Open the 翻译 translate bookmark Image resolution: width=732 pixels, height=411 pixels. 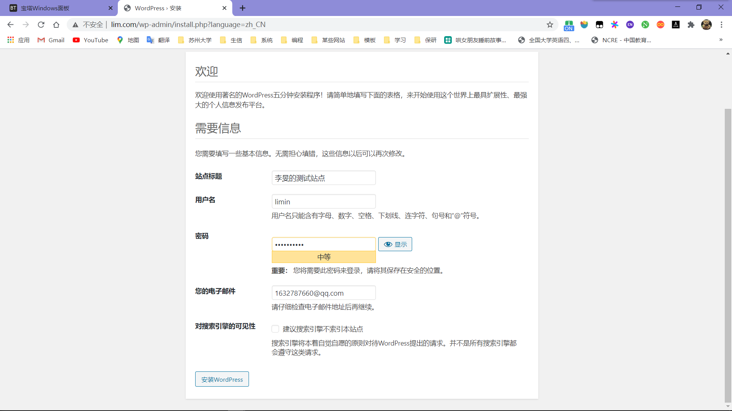(x=158, y=40)
